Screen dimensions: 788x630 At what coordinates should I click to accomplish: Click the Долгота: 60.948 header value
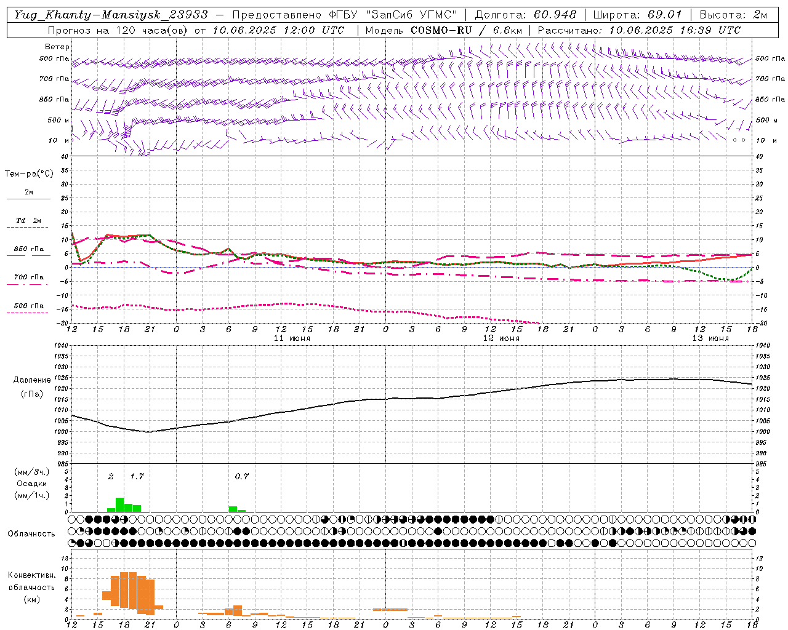[x=526, y=15]
